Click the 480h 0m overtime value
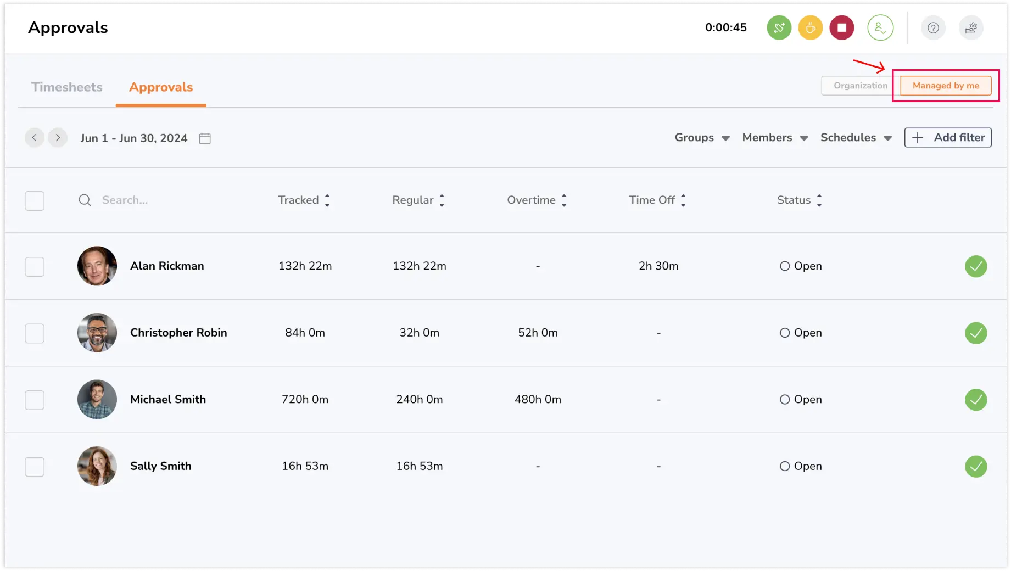Viewport: 1011px width, 571px height. tap(538, 400)
